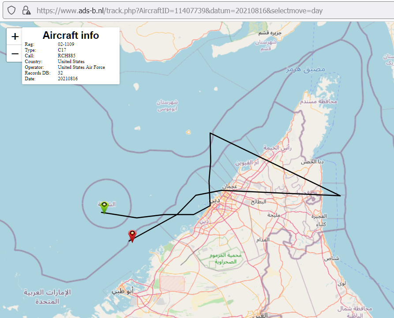This screenshot has height=318, width=394.
Task: Click the مليحة label on map
Action: (x=274, y=215)
